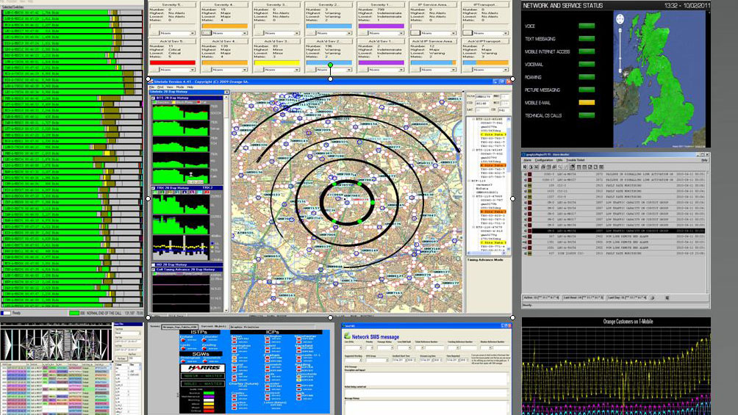The image size is (738, 415).
Task: Click the purple bar under Severity 1
Action: pyautogui.click(x=381, y=26)
